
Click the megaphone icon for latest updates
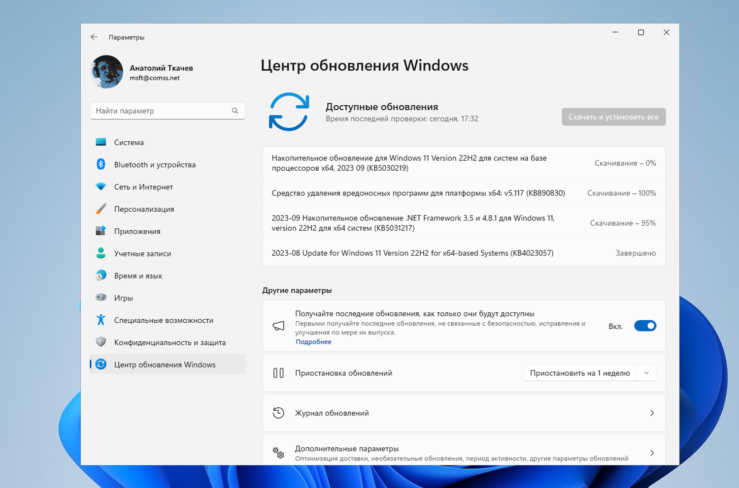click(278, 326)
